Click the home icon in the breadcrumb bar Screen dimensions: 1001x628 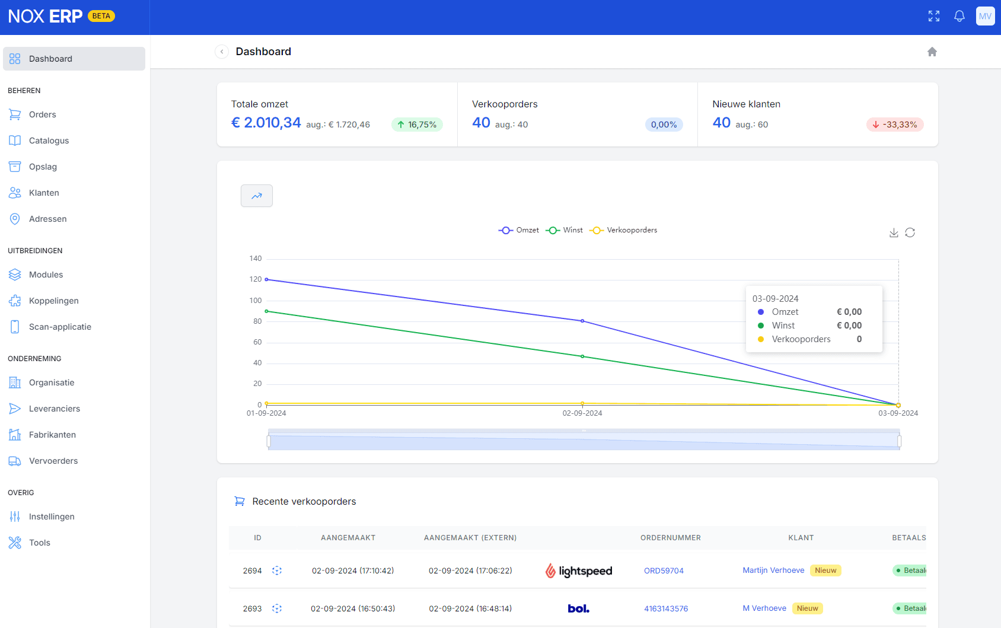coord(932,52)
